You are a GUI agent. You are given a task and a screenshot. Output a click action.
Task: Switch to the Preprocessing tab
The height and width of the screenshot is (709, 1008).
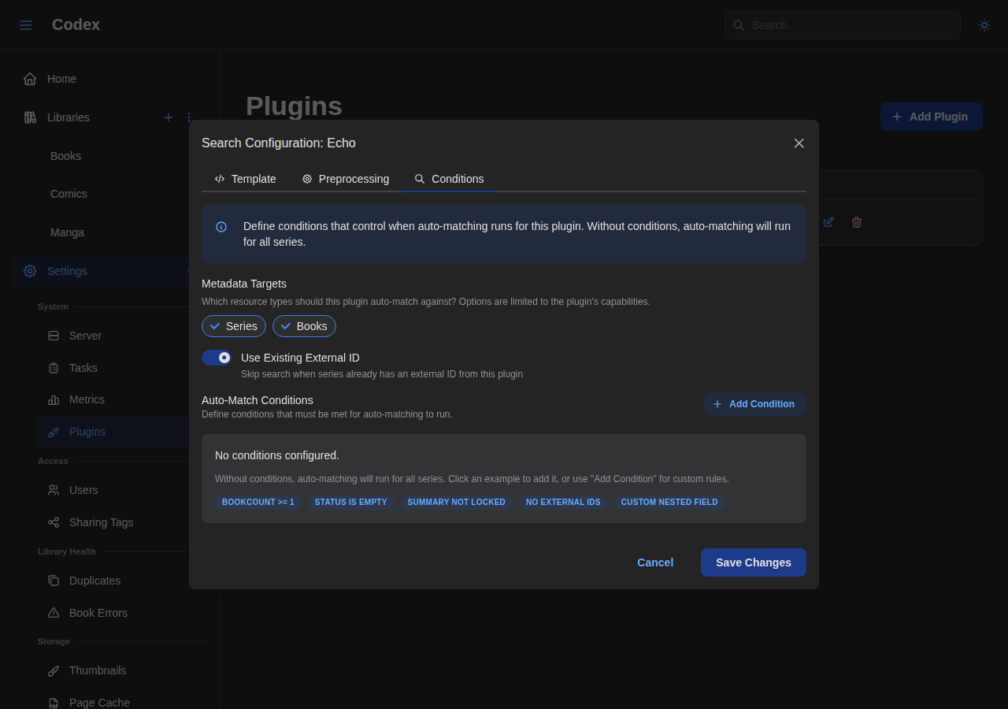[x=345, y=179]
